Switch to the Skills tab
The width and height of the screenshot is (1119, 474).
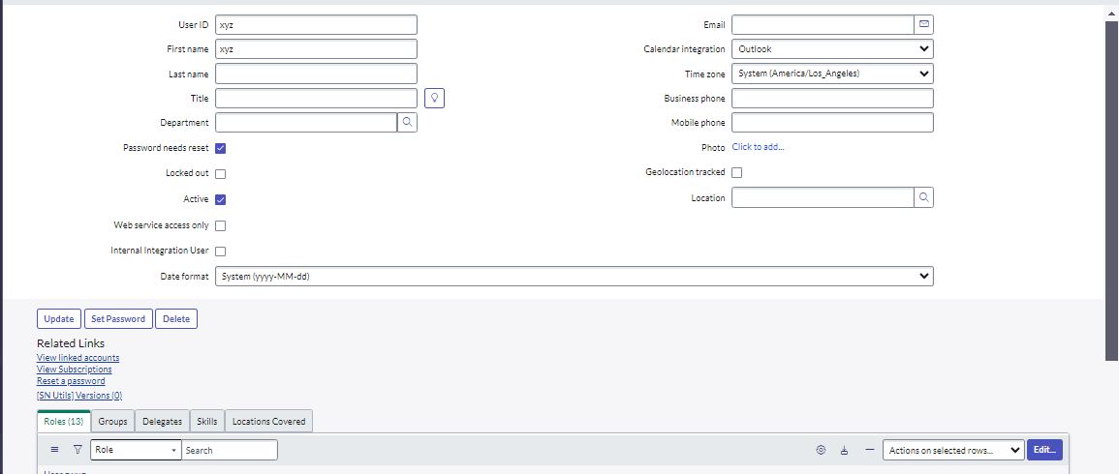(x=207, y=421)
